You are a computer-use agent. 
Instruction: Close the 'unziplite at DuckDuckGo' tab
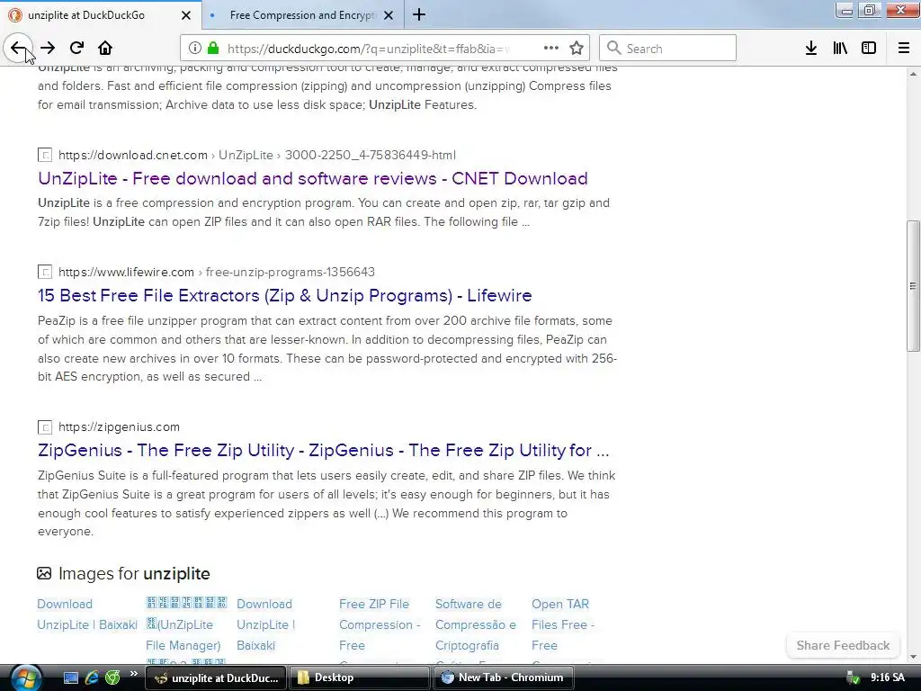(x=186, y=15)
